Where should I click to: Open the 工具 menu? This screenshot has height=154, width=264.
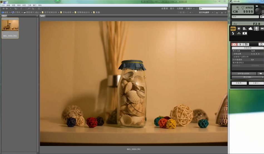click(29, 5)
